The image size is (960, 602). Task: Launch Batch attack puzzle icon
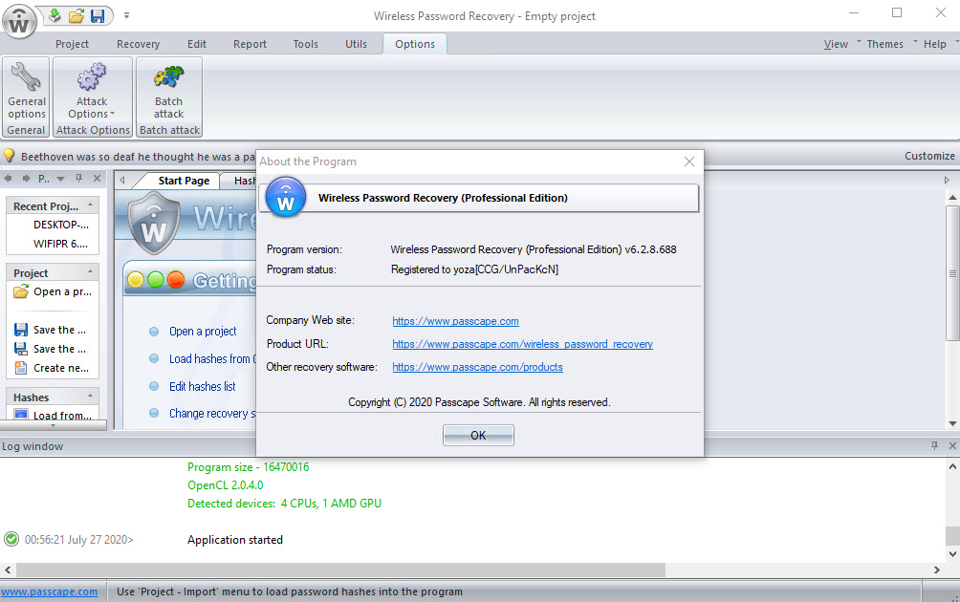[x=169, y=90]
